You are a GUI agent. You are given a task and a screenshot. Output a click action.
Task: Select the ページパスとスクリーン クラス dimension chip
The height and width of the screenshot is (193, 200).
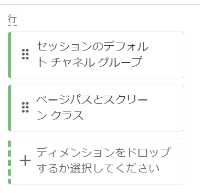(96, 108)
